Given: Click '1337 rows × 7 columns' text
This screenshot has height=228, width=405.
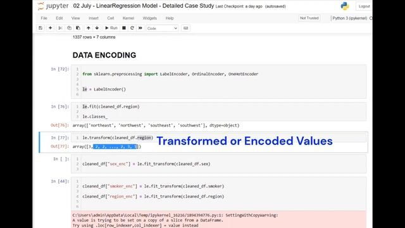Looking at the screenshot, I should pos(94,37).
